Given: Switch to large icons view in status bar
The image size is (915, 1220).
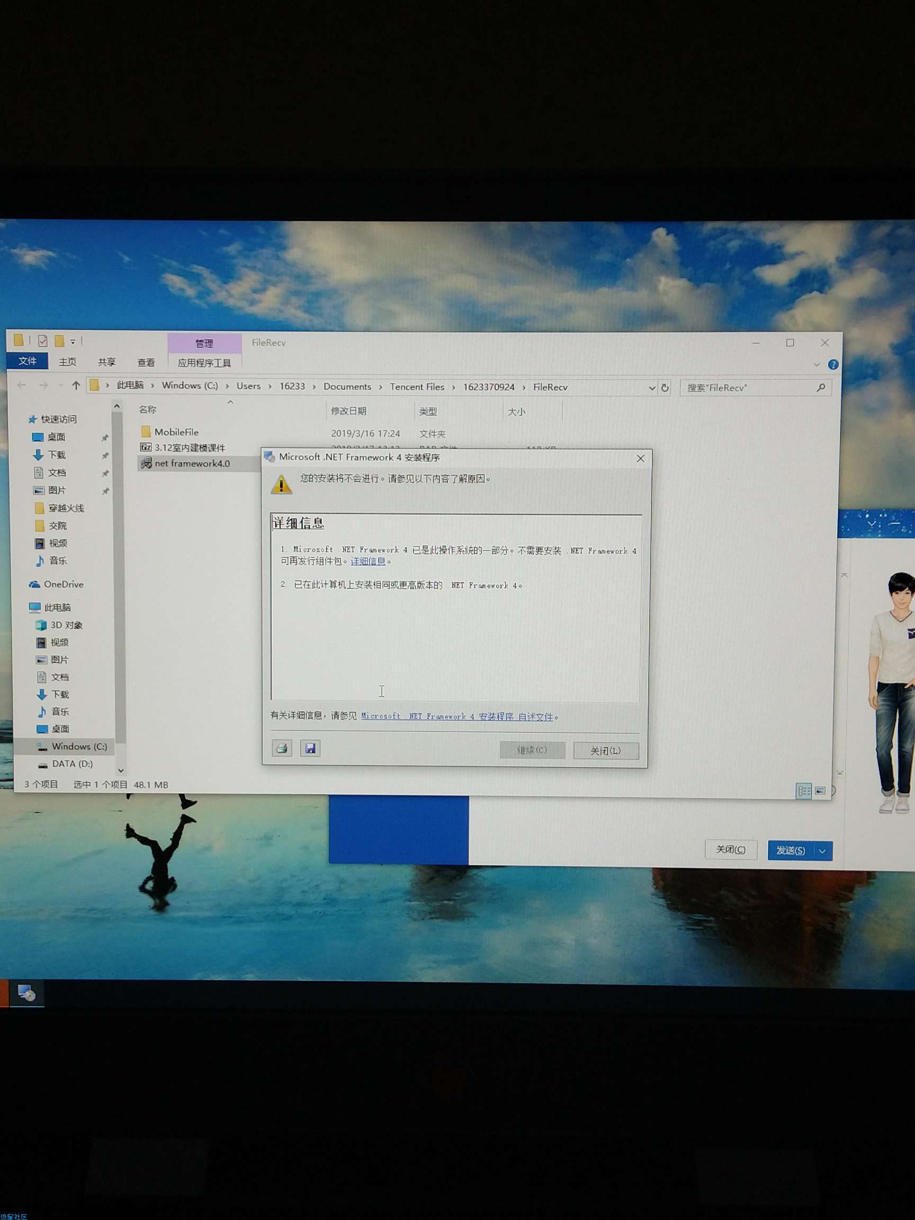Looking at the screenshot, I should pyautogui.click(x=820, y=791).
